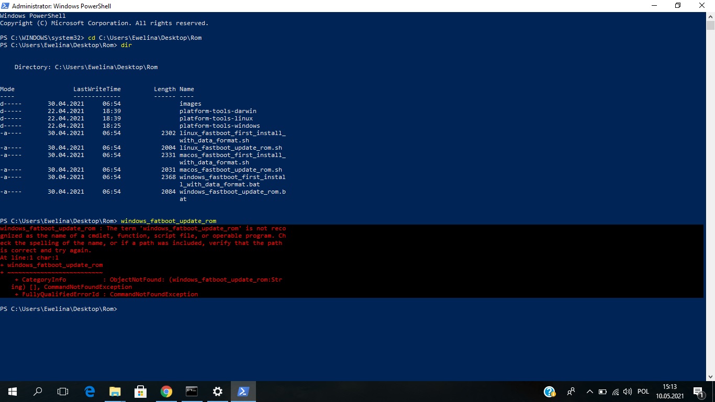The height and width of the screenshot is (402, 715).
Task: Click 'linux_fastboot_update_rom.sh' file name
Action: click(231, 148)
